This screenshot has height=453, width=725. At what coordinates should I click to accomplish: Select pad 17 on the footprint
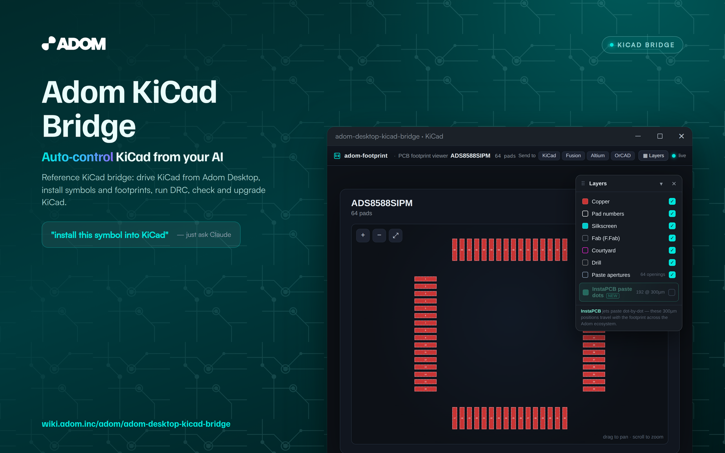[x=455, y=418]
